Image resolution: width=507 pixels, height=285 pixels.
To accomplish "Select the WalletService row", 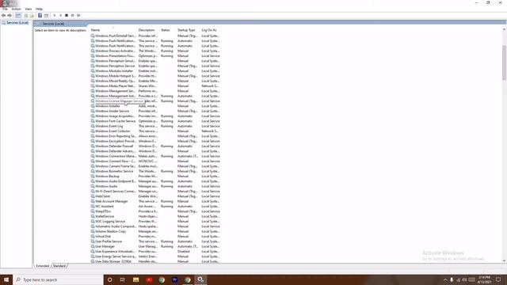I will [x=155, y=216].
